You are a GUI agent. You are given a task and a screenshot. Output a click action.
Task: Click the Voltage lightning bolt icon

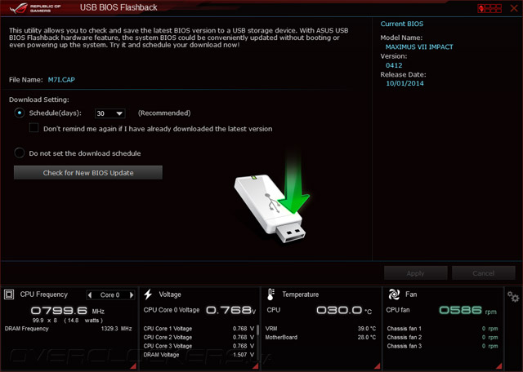[148, 294]
